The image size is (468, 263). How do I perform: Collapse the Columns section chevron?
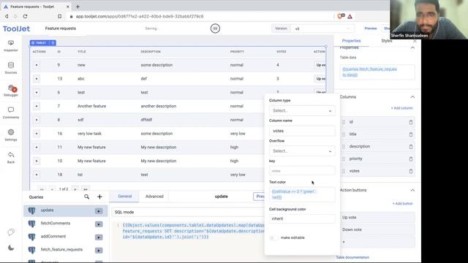click(412, 97)
